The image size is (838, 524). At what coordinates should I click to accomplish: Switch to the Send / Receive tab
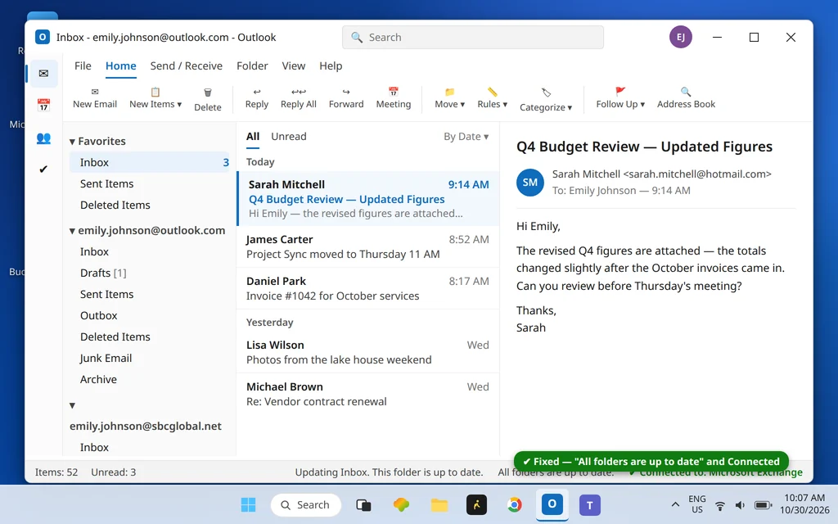(186, 65)
